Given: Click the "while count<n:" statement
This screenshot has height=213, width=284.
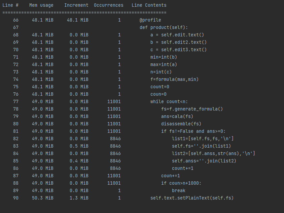Looking at the screenshot, I should click(x=169, y=102).
